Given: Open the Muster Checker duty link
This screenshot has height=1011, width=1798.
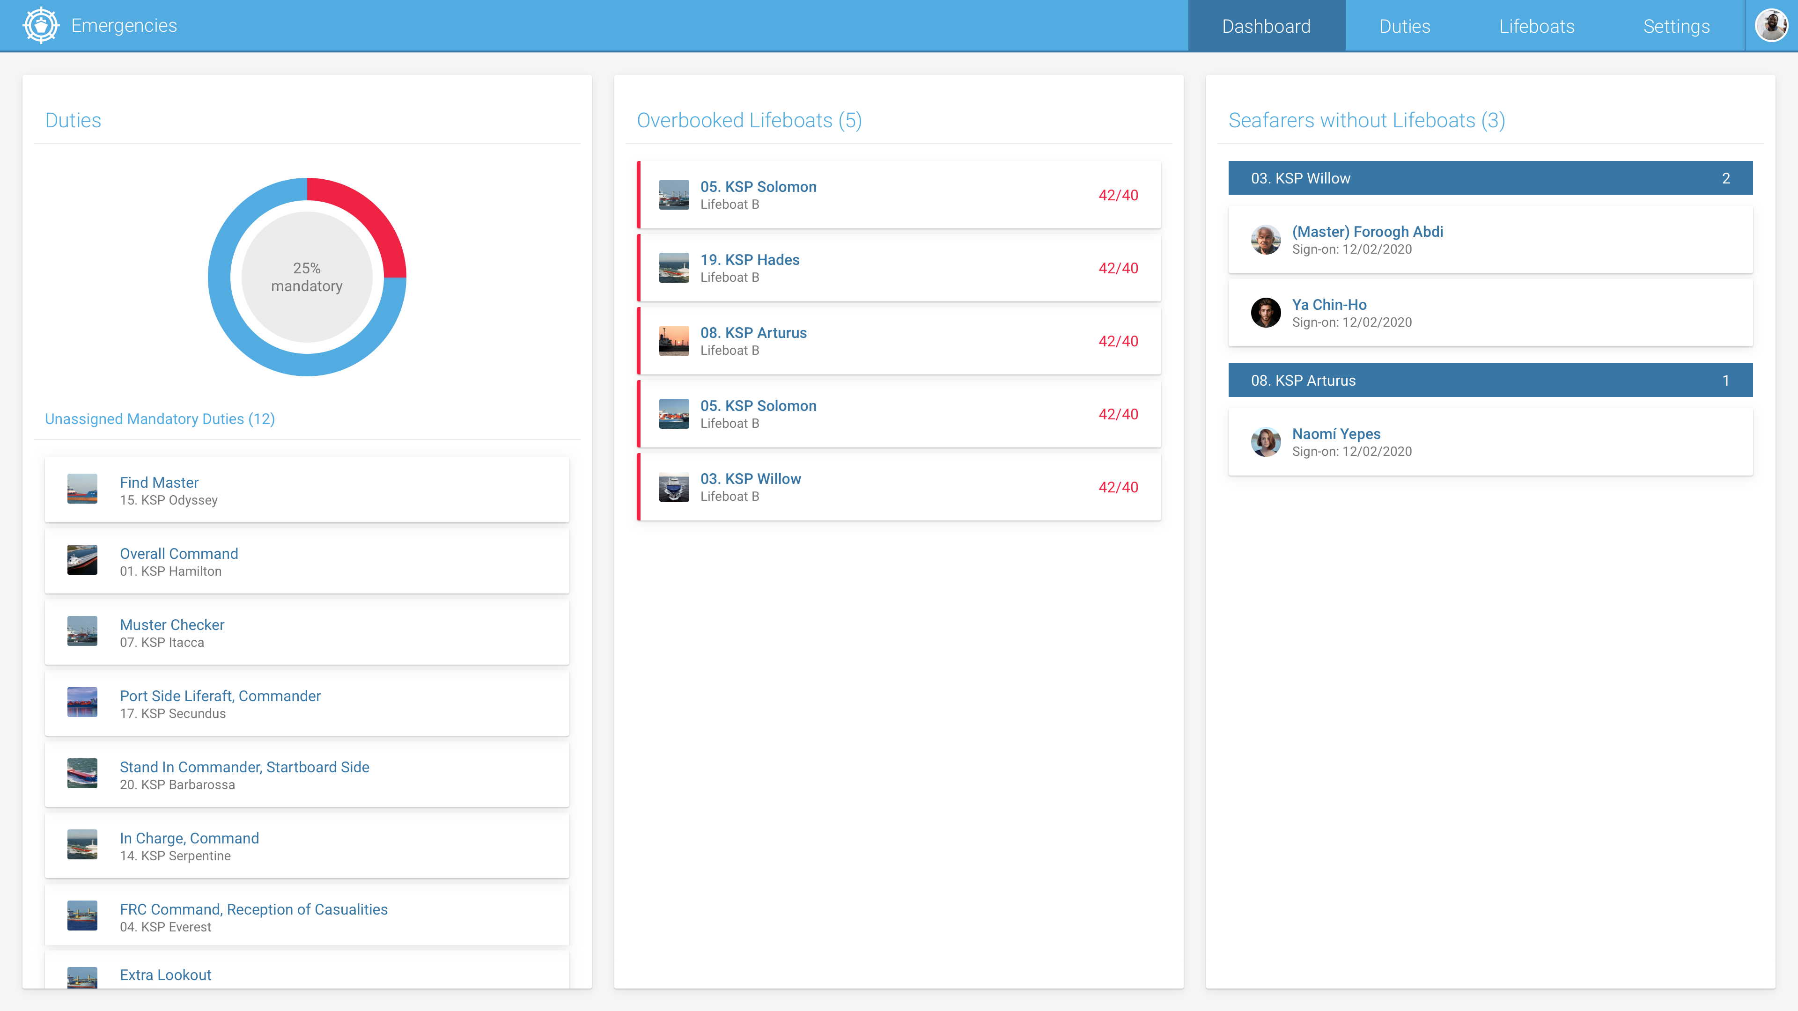Looking at the screenshot, I should [x=172, y=624].
